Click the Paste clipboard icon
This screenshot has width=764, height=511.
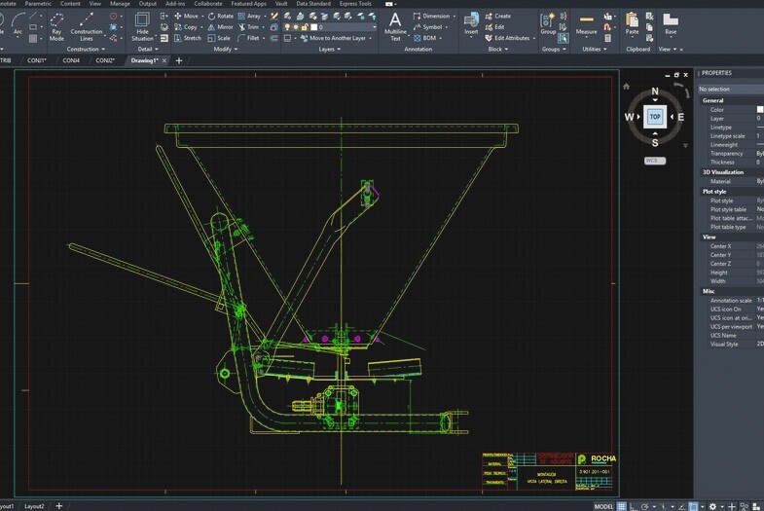click(633, 22)
